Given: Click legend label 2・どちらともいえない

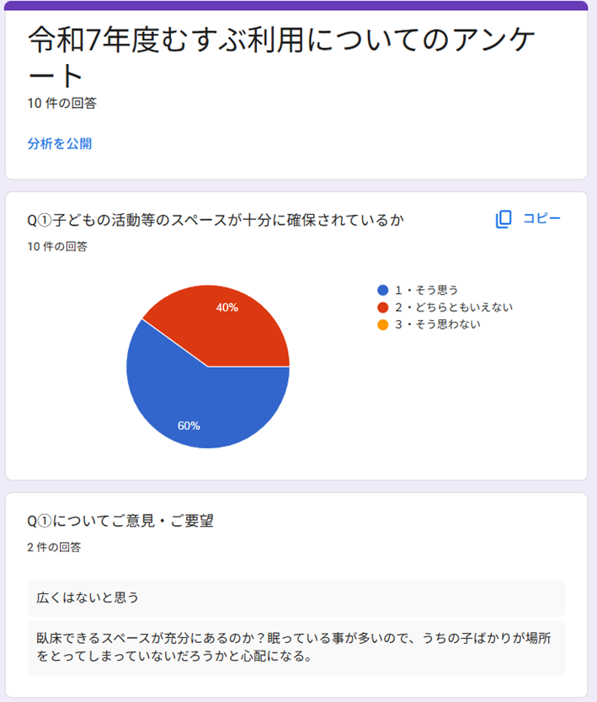Looking at the screenshot, I should coord(453,307).
